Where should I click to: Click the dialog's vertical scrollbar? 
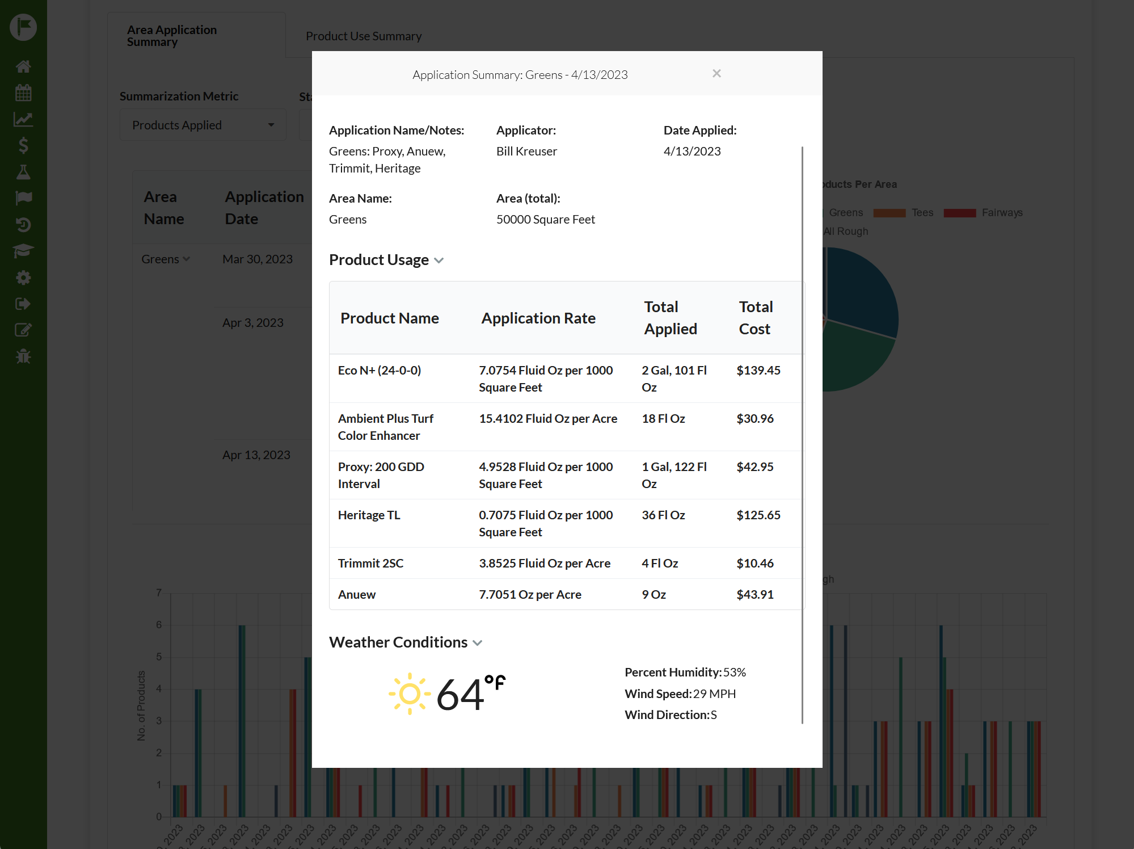(802, 435)
